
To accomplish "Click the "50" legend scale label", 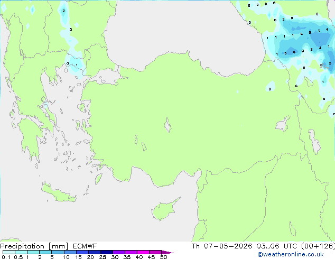I will pyautogui.click(x=163, y=257).
